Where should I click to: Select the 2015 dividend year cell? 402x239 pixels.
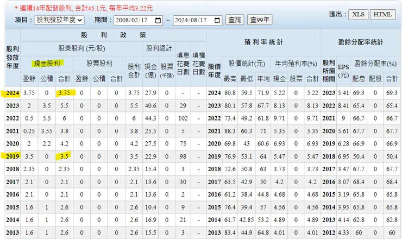point(12,207)
